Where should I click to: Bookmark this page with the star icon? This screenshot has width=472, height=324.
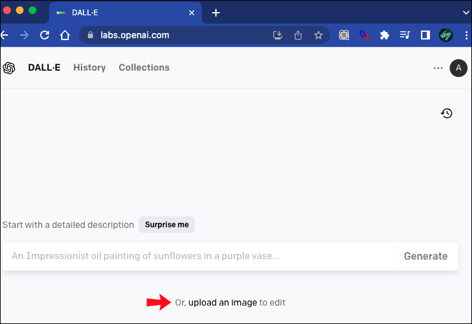coord(318,36)
